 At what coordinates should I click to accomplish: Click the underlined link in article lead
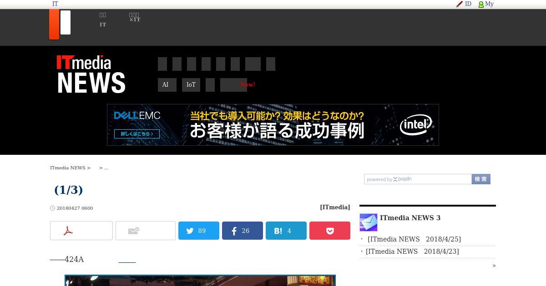[x=127, y=260]
